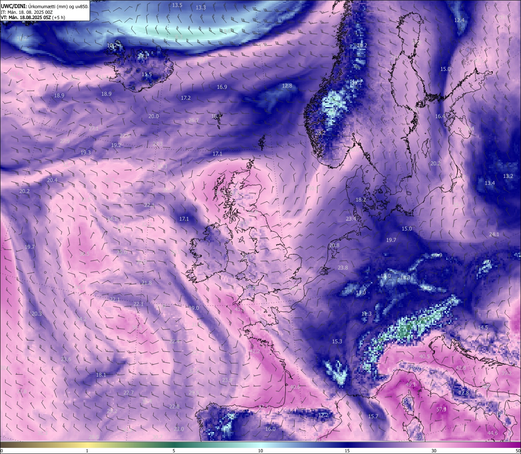Click the 42.2 value over Brittany
Viewport: 521px width, 454px height.
[x=255, y=351]
